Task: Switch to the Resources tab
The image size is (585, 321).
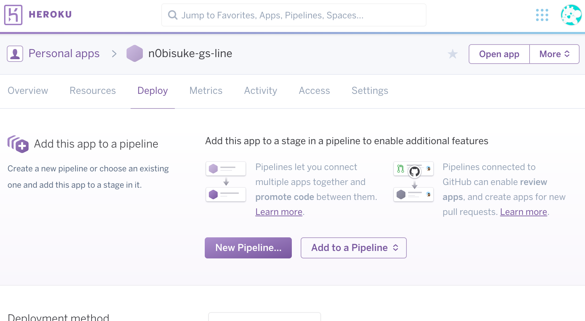Action: point(93,91)
